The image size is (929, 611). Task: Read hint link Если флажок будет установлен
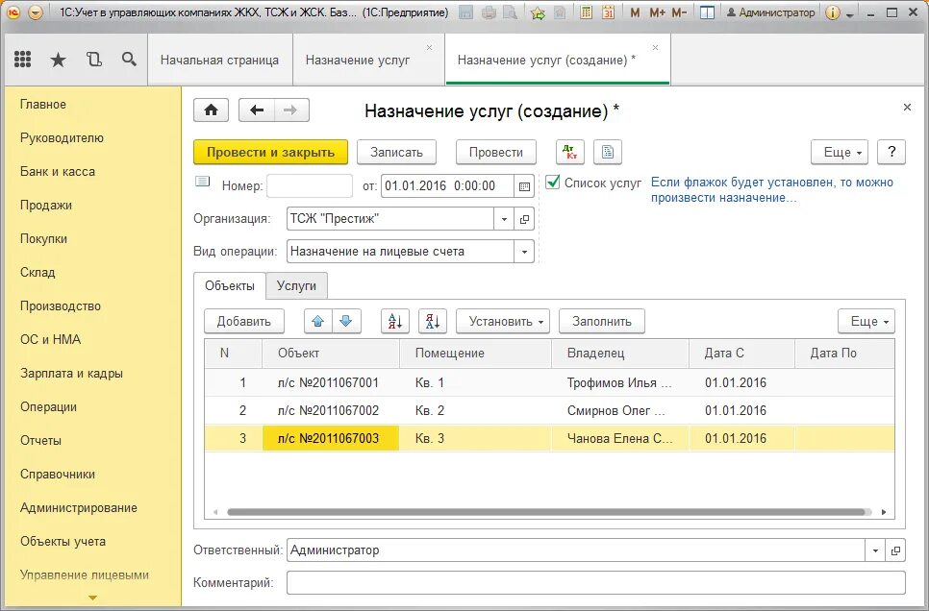click(771, 190)
